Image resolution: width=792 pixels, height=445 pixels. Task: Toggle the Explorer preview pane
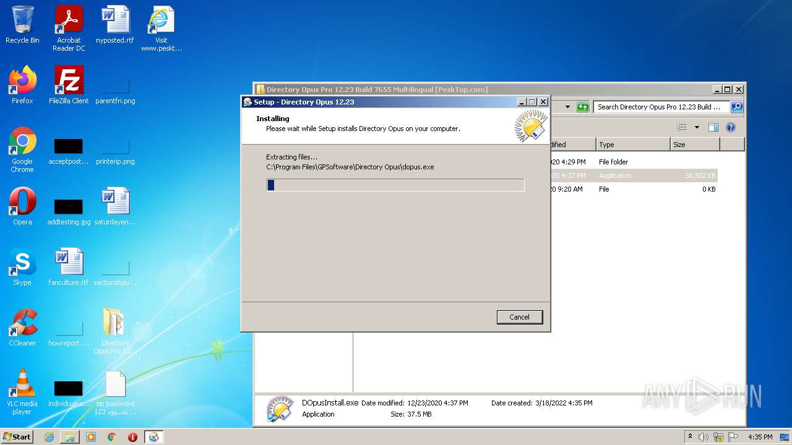pos(713,127)
